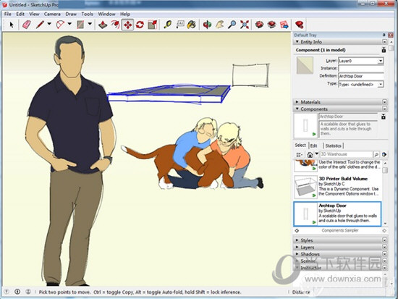This screenshot has height=299, width=398.
Task: Open the Layer dropdown showing Layer0
Action: (360, 61)
